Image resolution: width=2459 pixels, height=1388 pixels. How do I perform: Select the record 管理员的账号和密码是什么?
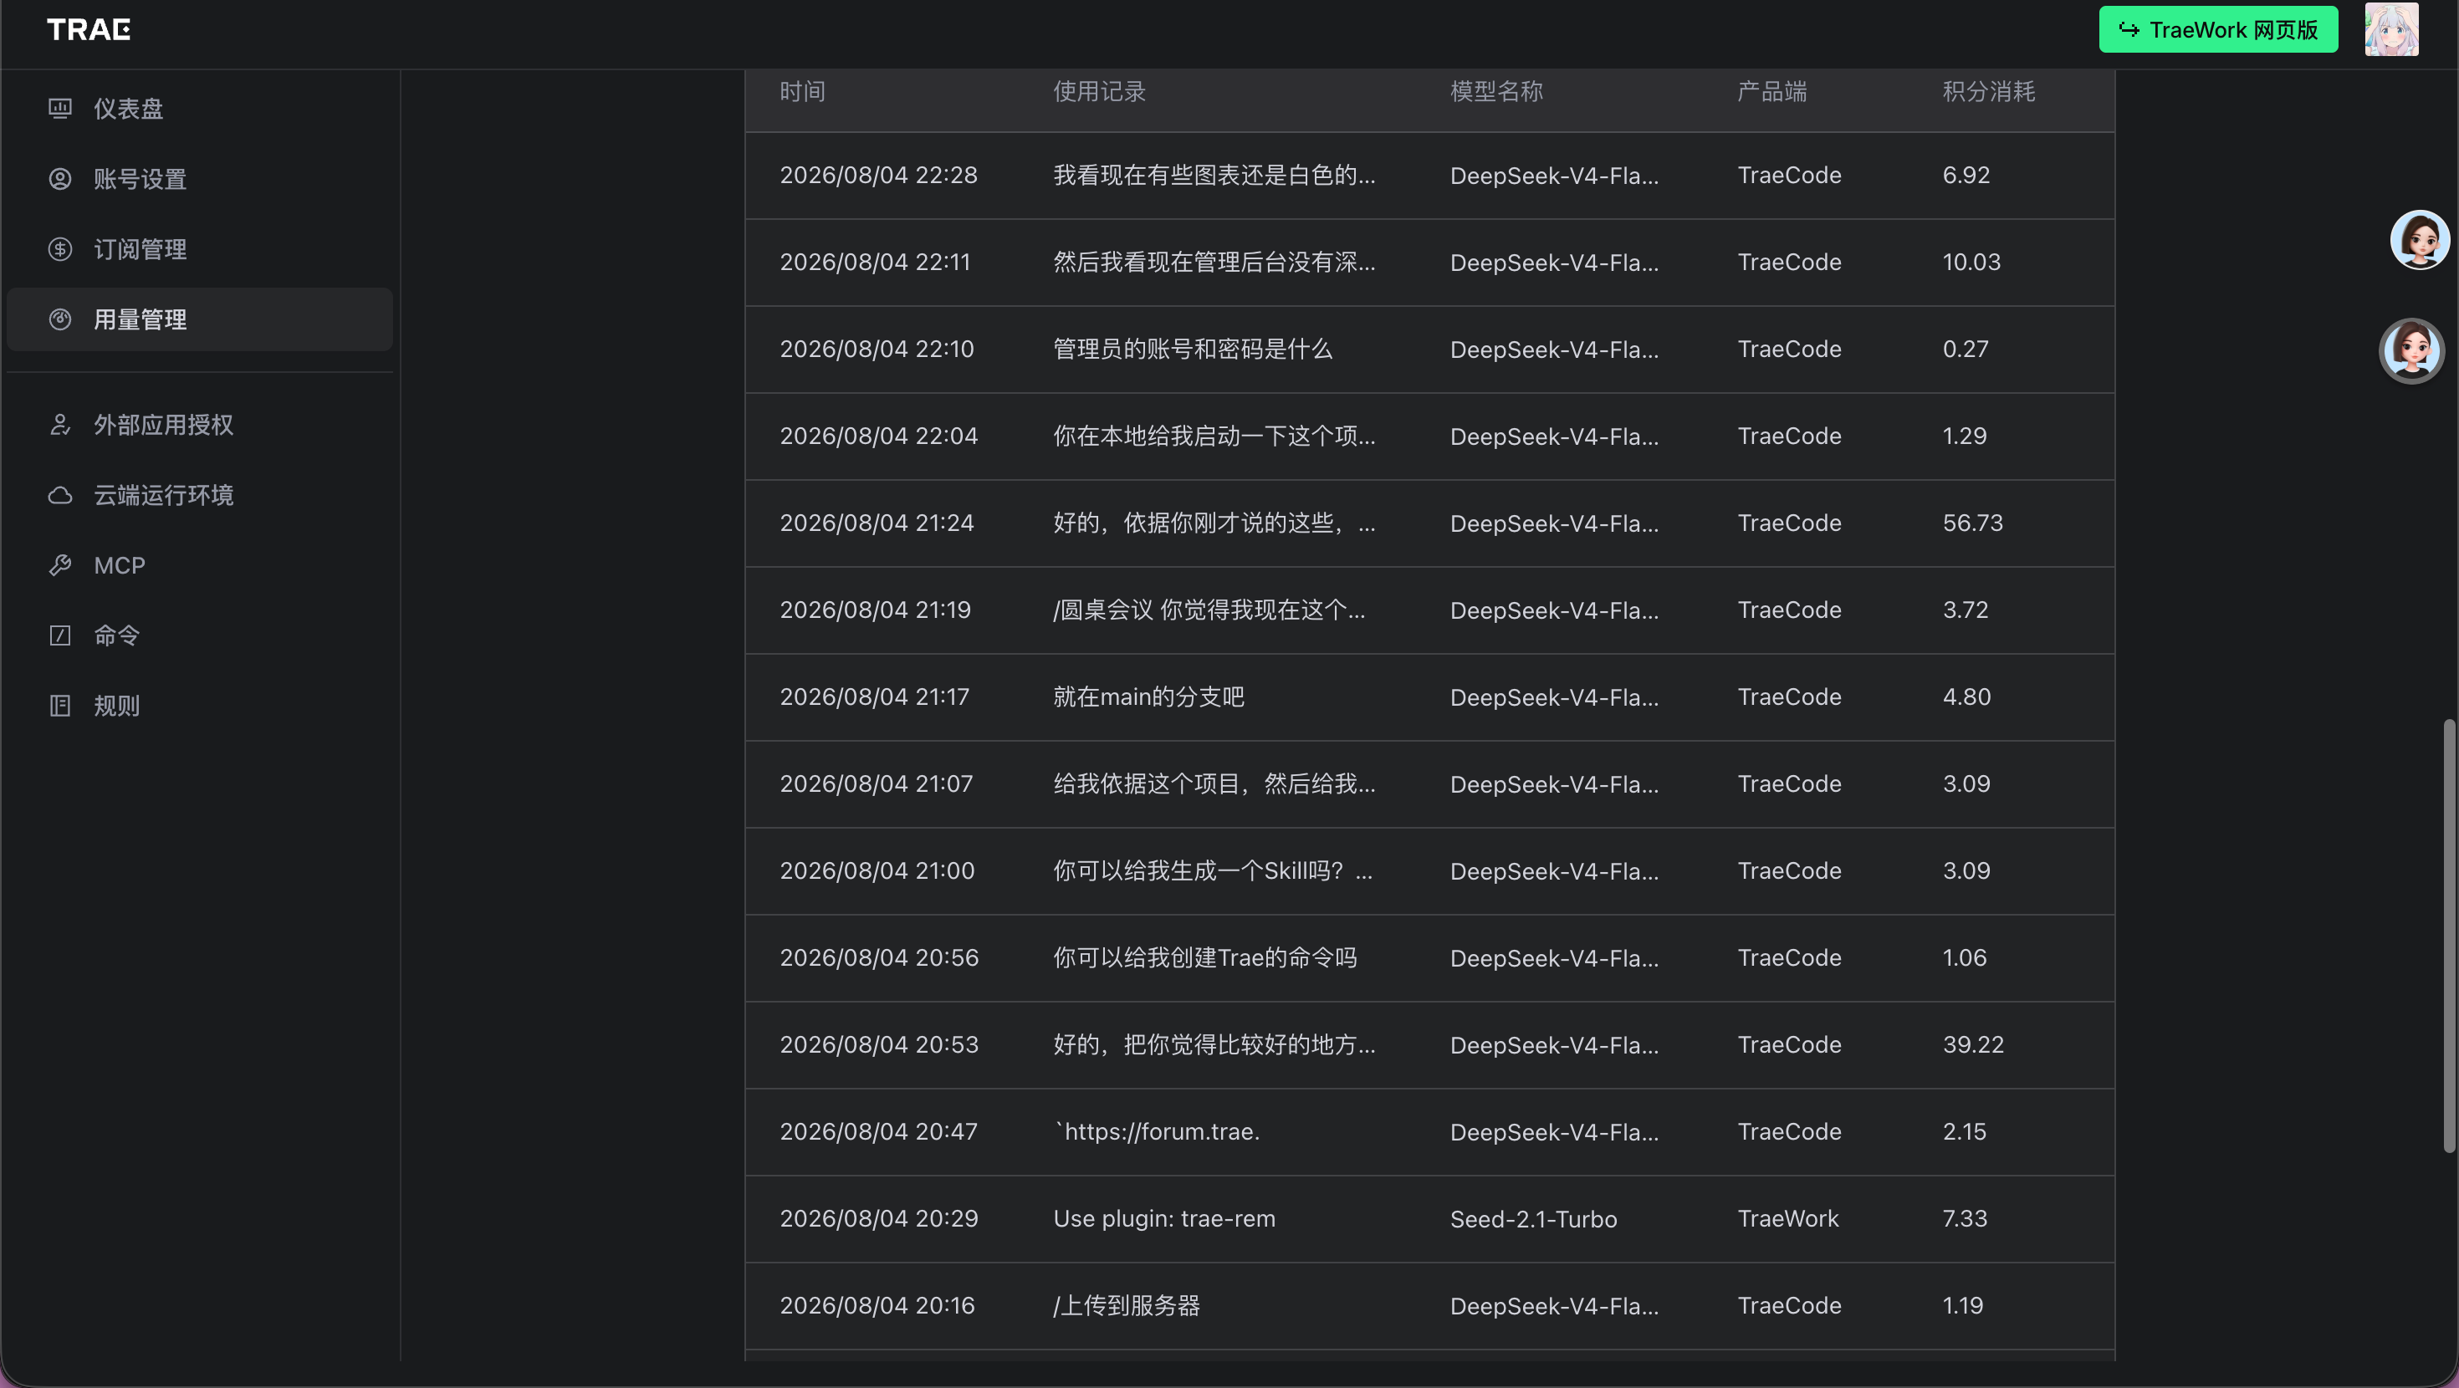click(1192, 350)
